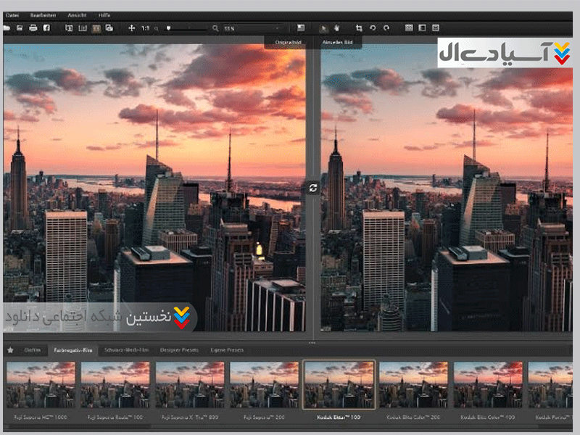Set zoom to 1:1 actual size
This screenshot has width=580, height=435.
pos(145,28)
